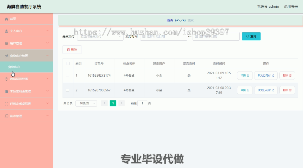Screen dimensions: 303x168
Task: Click the end date input field
Action: click(216, 36)
